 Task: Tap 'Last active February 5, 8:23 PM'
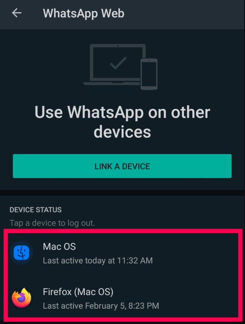[101, 306]
